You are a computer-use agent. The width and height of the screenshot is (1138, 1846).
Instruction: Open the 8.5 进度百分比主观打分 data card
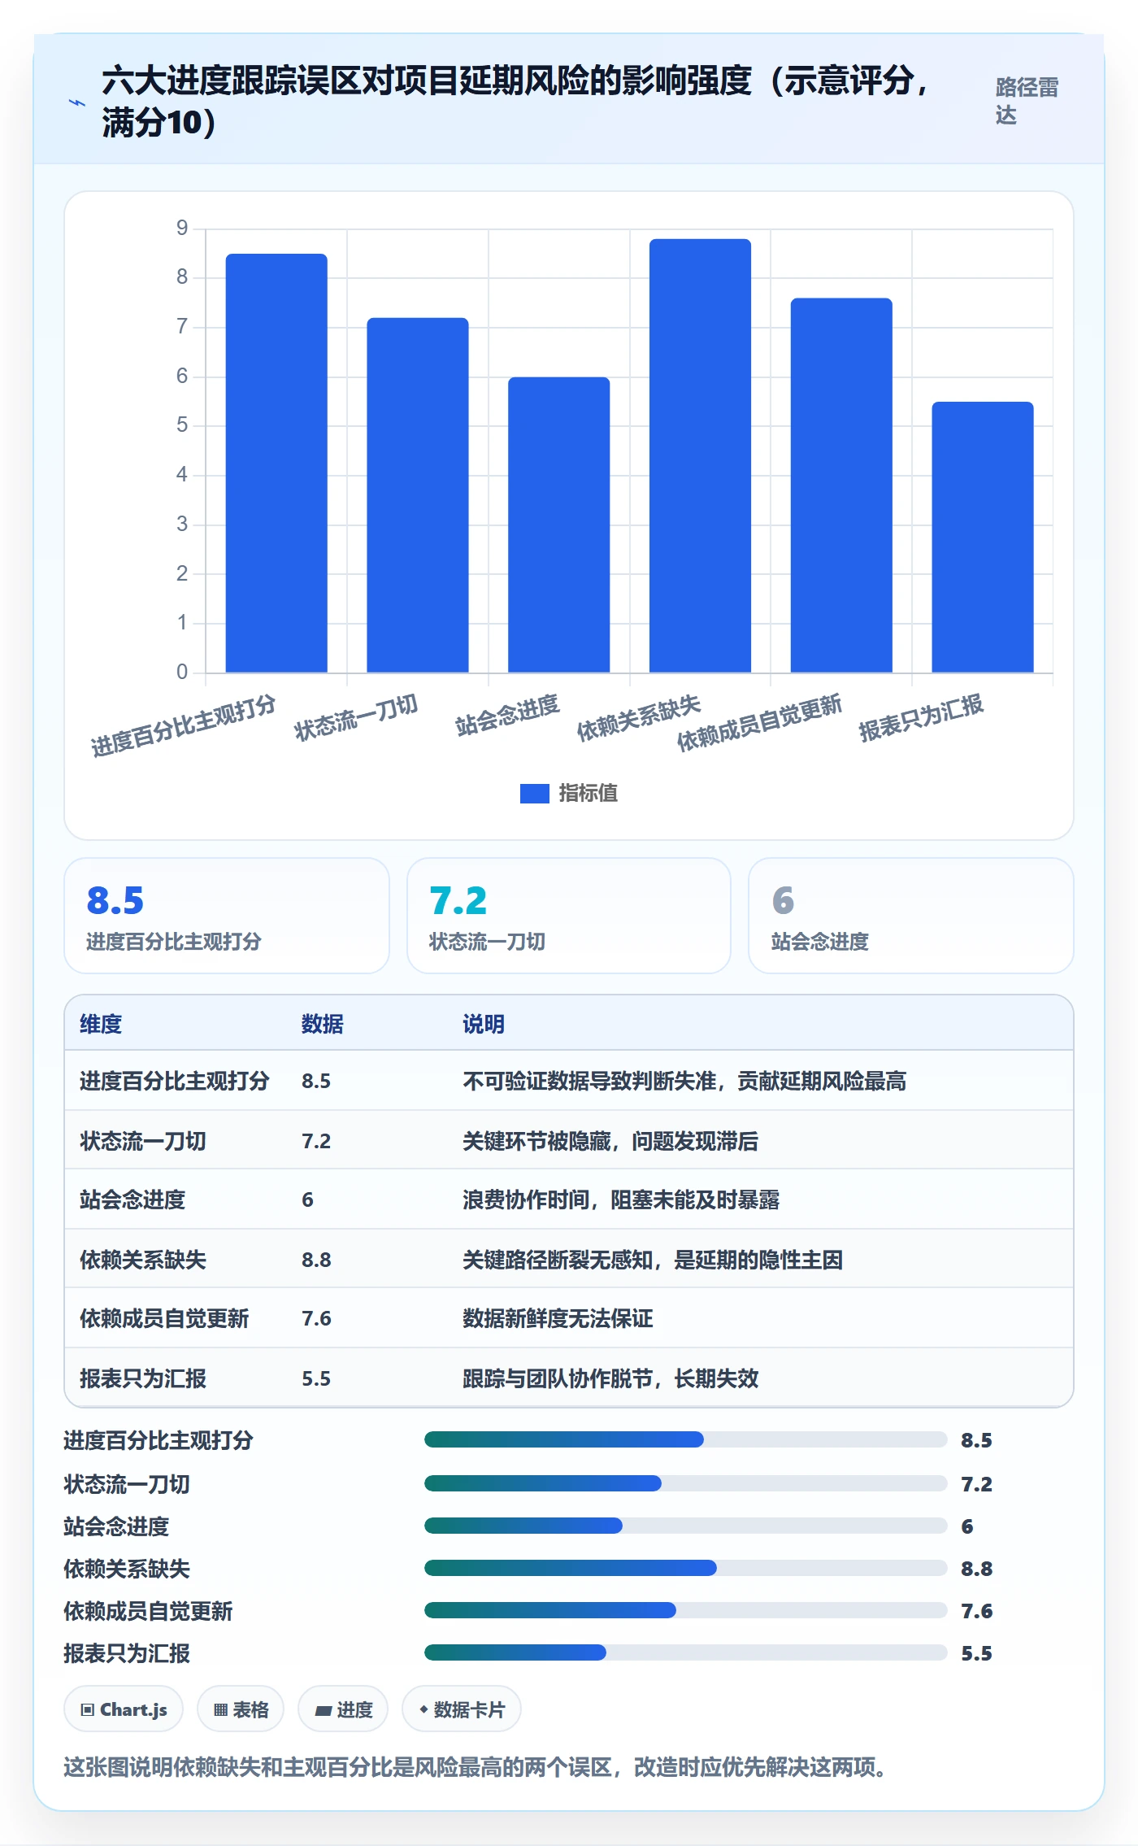[x=227, y=916]
